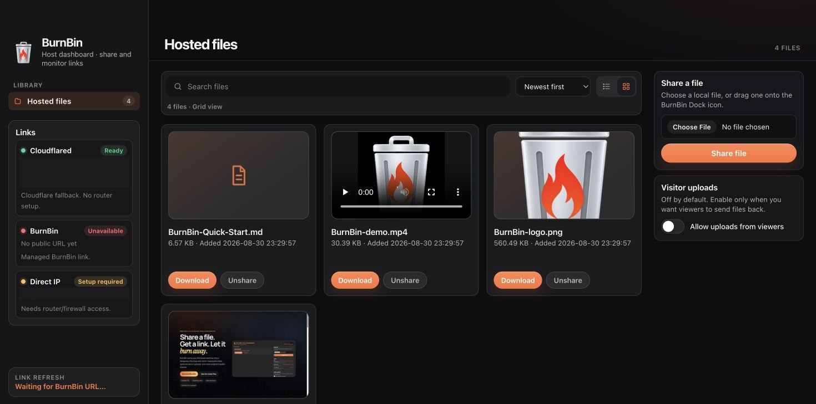Click the Unavailable badge on BurnBin link
The width and height of the screenshot is (816, 404).
(x=105, y=231)
